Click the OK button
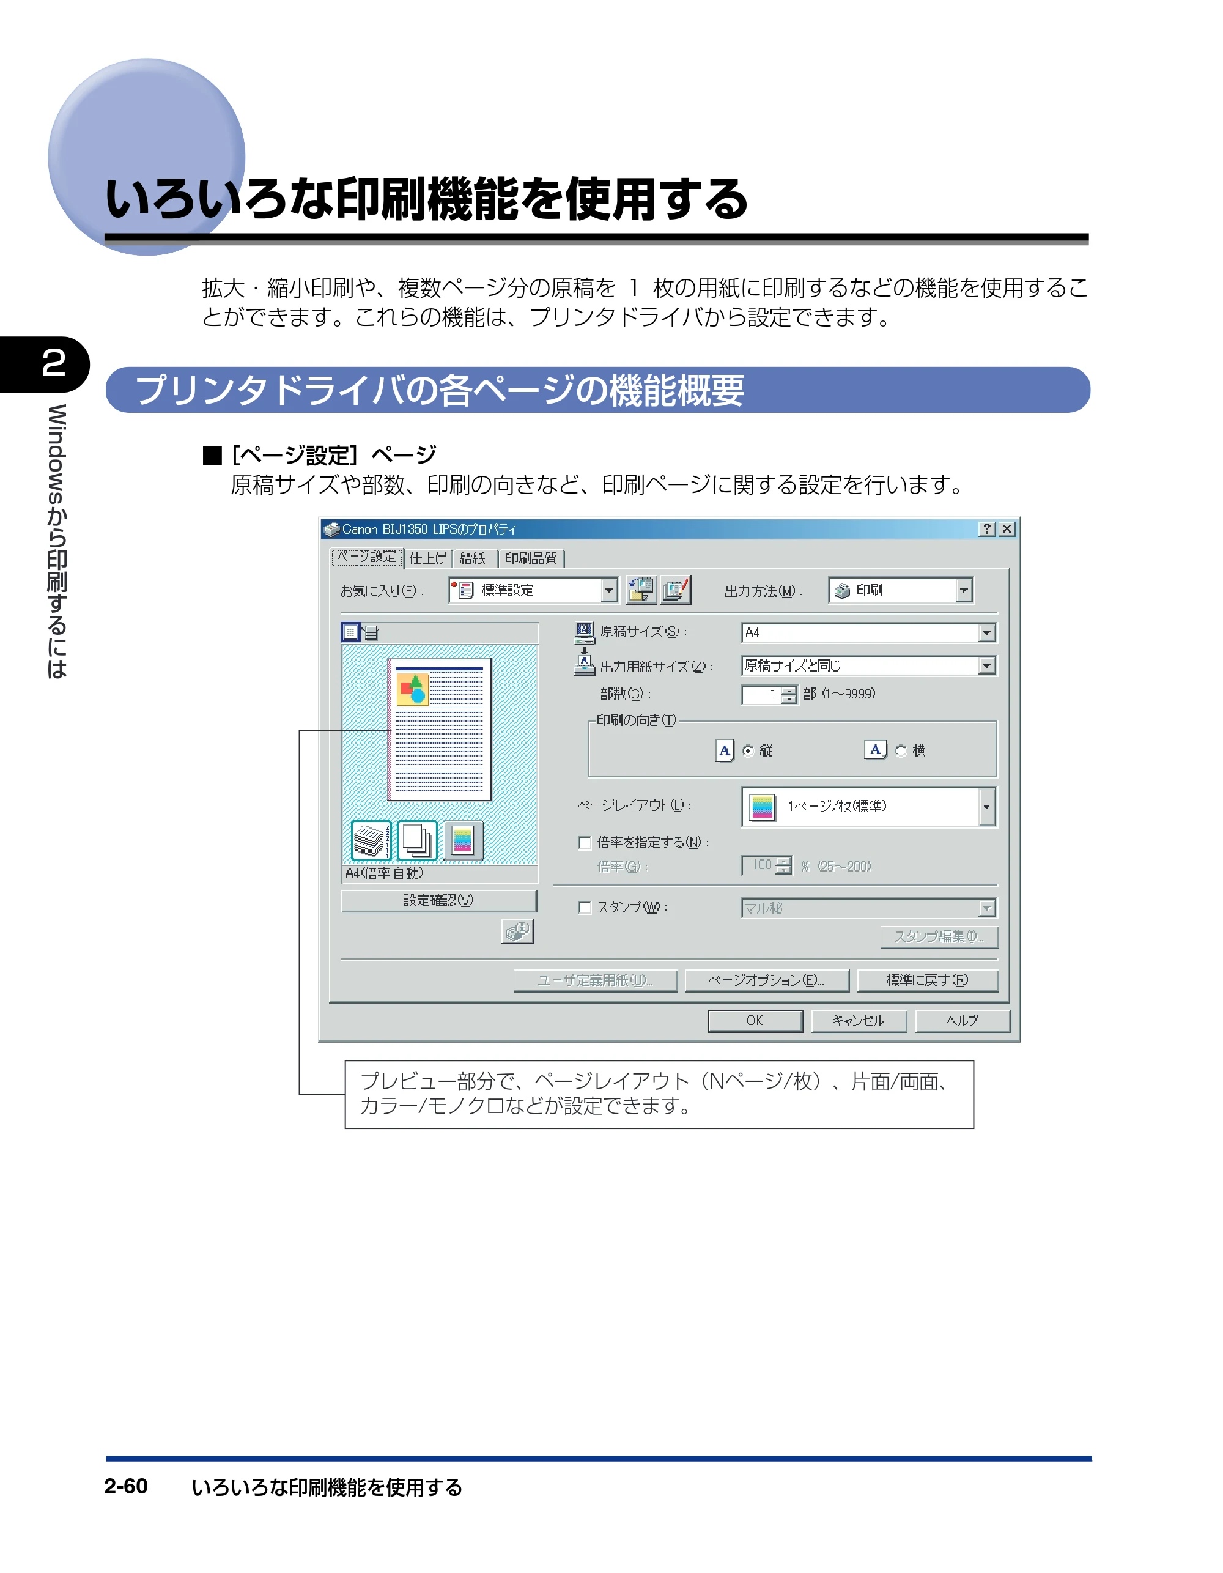This screenshot has height=1573, width=1223. tap(755, 1021)
